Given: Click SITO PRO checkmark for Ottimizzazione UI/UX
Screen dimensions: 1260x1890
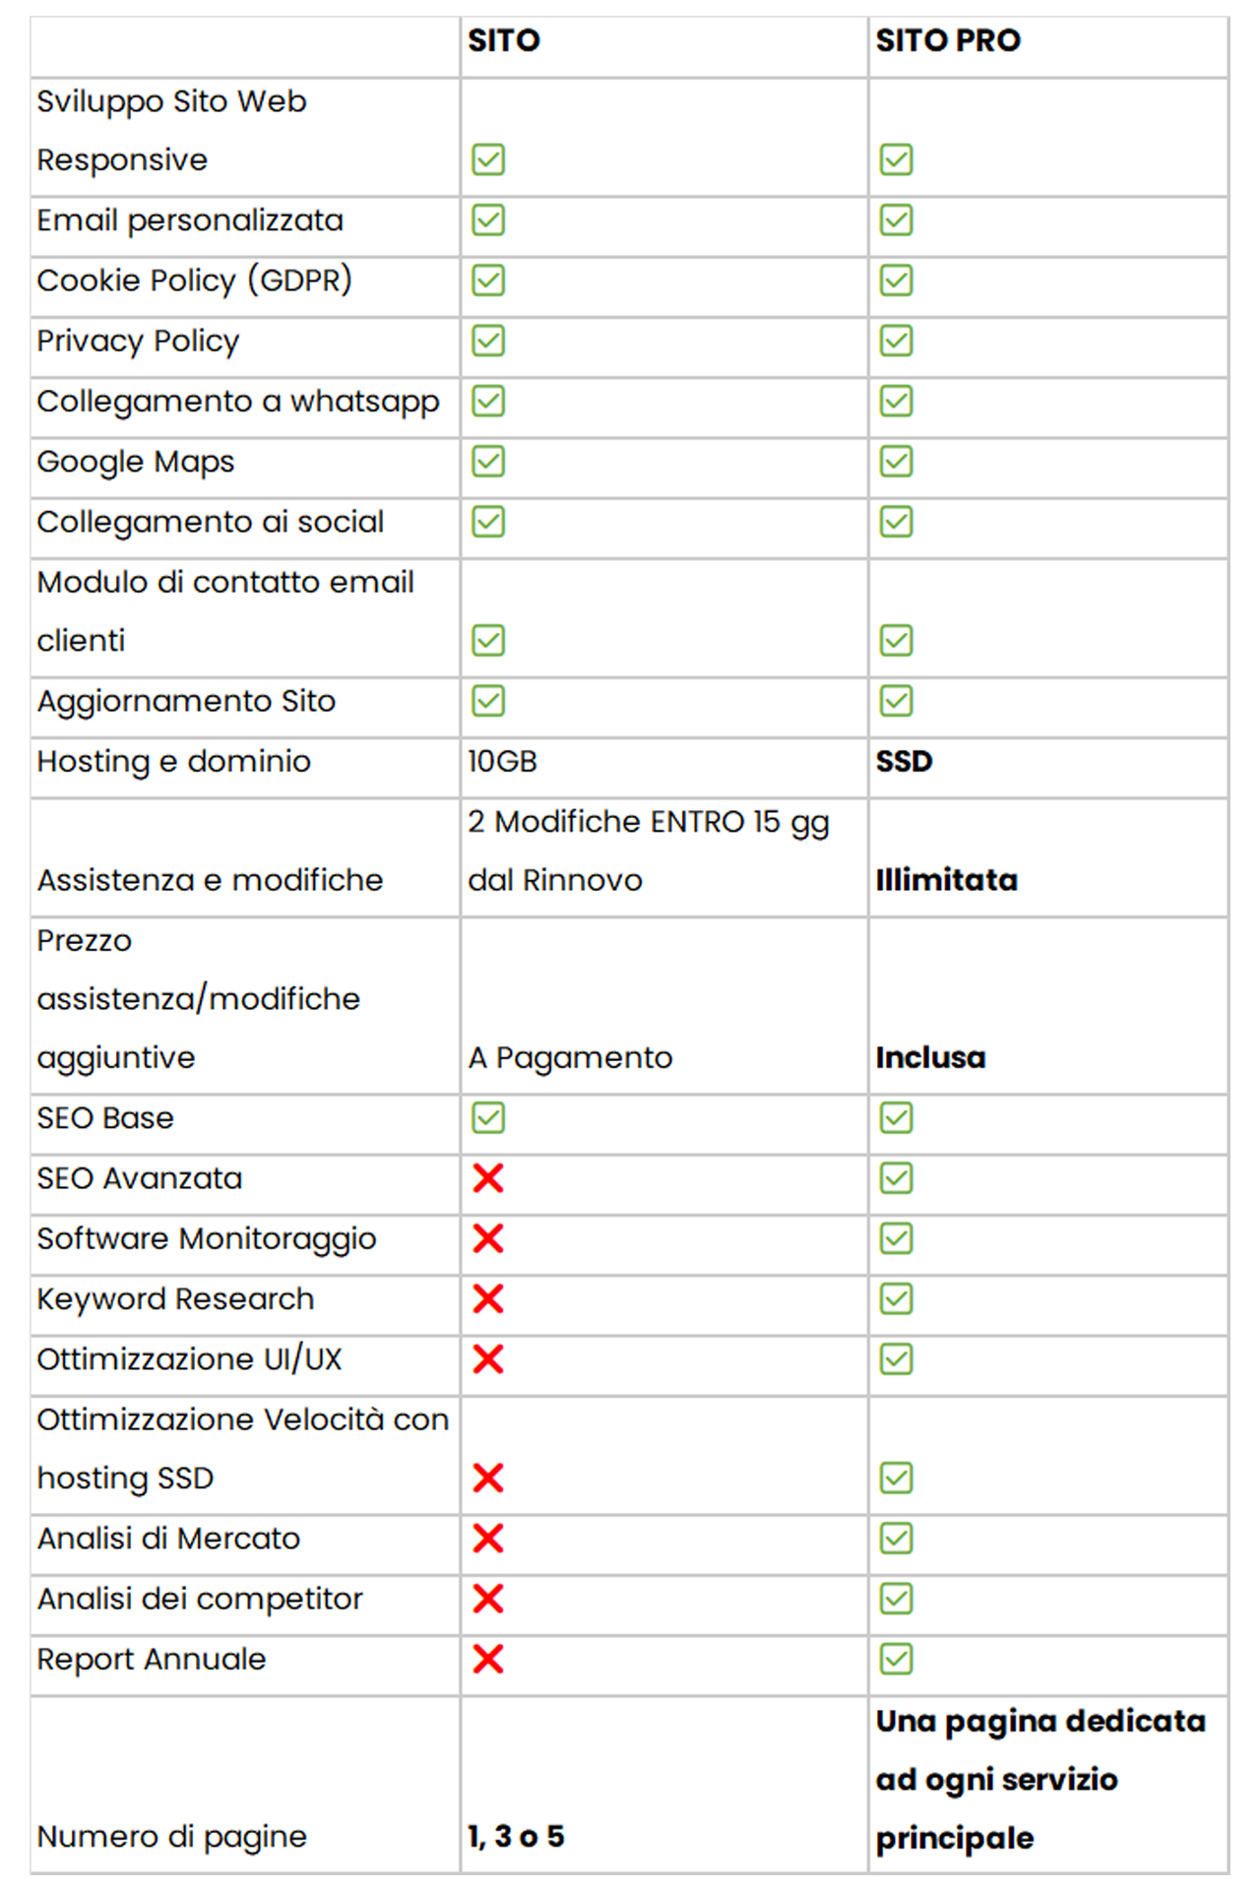Looking at the screenshot, I should (x=896, y=1359).
